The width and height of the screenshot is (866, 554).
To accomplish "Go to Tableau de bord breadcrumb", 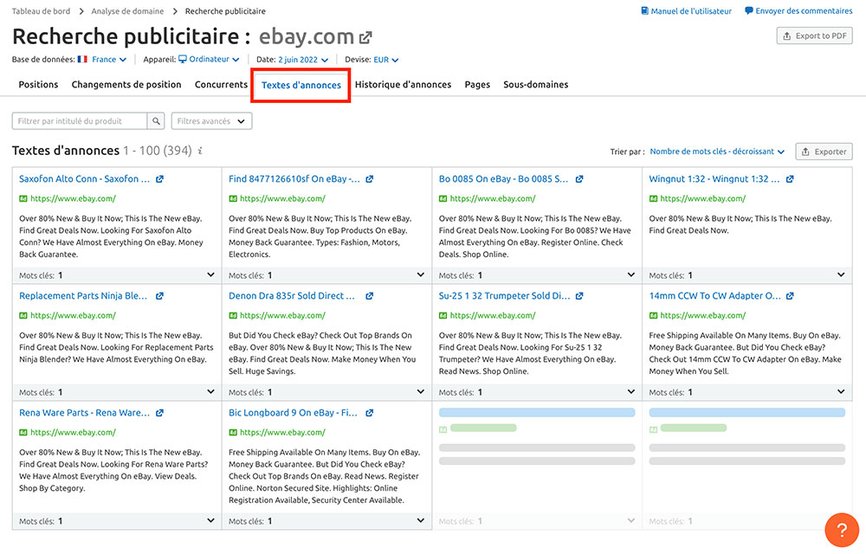I will [x=41, y=11].
